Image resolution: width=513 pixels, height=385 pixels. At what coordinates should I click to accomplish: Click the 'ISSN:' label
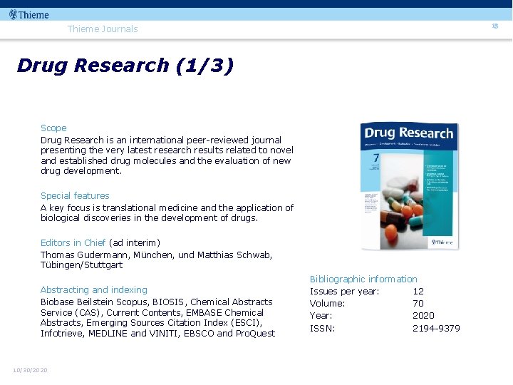point(323,329)
